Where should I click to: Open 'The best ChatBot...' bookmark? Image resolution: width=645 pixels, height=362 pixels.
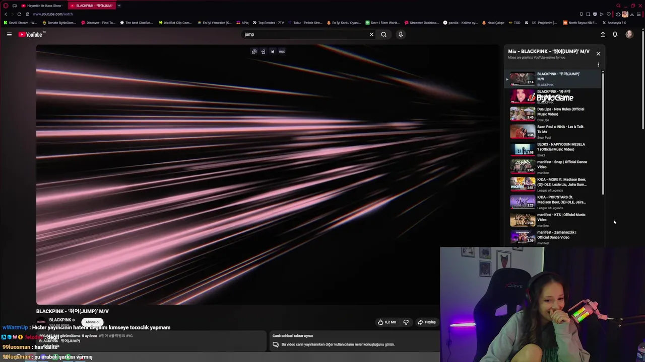[x=137, y=23]
